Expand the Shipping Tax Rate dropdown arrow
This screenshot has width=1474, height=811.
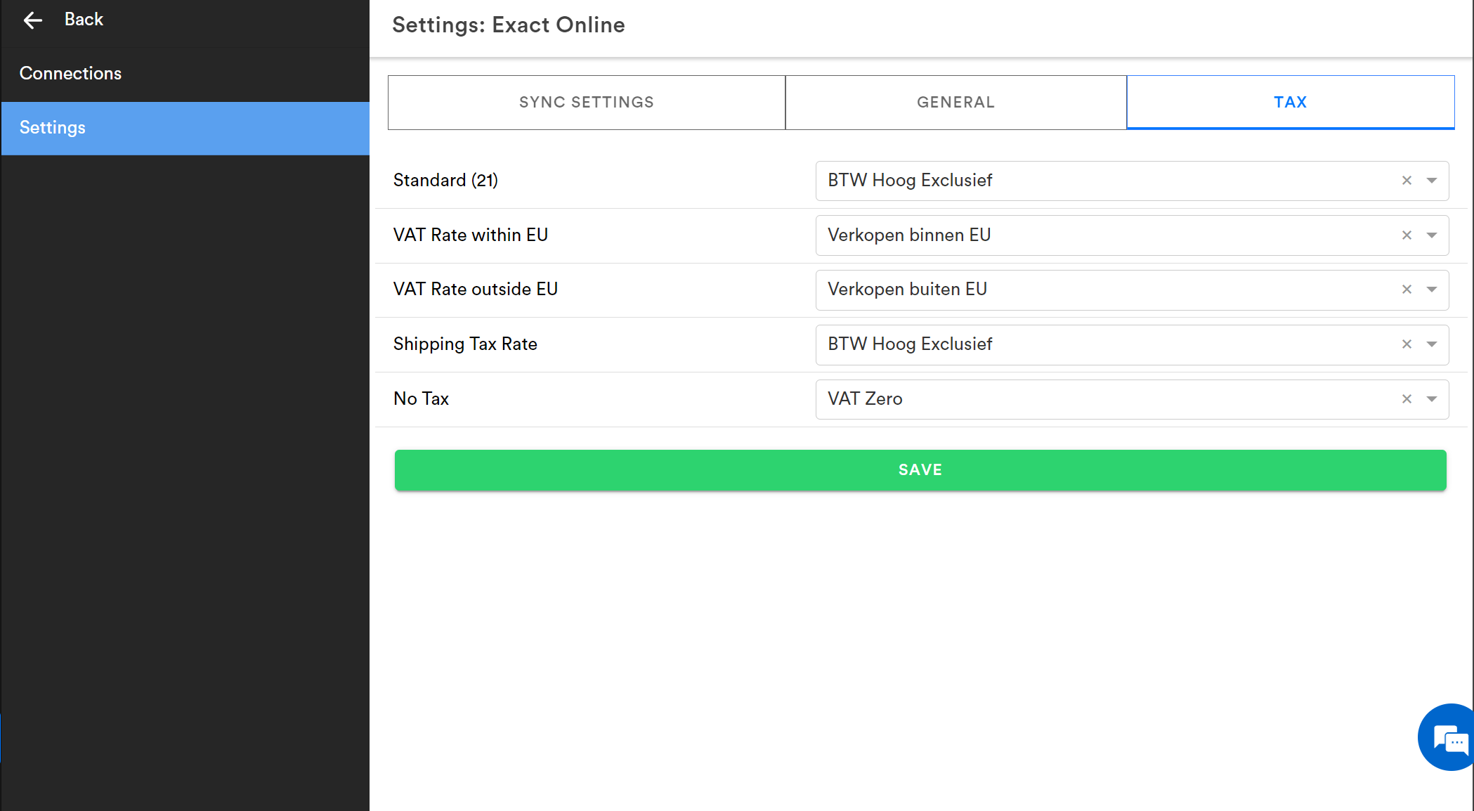tap(1432, 344)
